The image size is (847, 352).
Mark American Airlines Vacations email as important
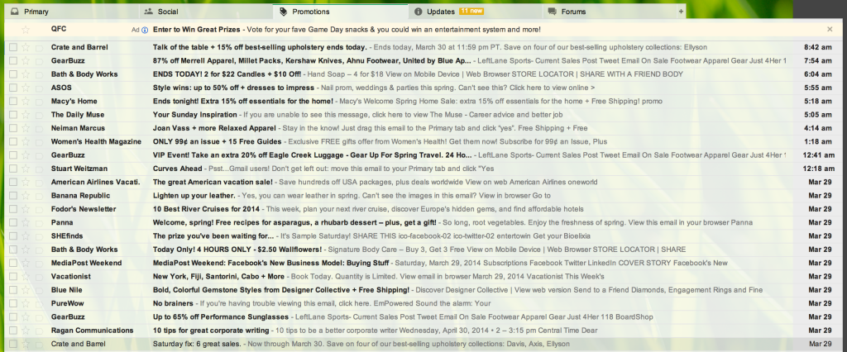click(39, 182)
